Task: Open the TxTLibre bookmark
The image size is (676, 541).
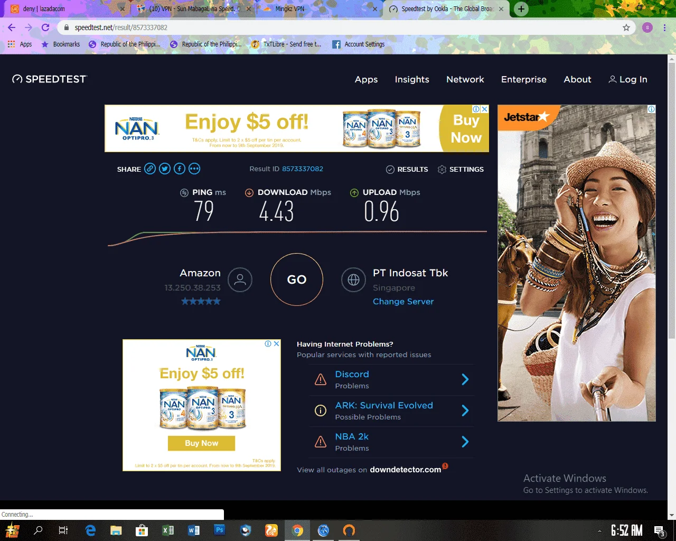Action: coord(286,44)
